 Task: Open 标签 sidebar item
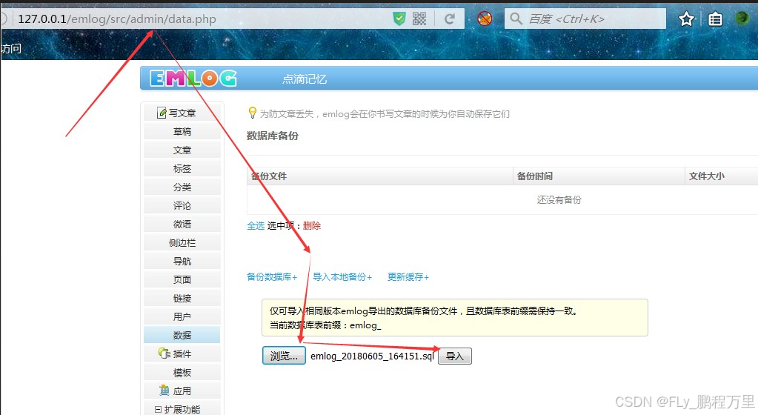point(182,168)
